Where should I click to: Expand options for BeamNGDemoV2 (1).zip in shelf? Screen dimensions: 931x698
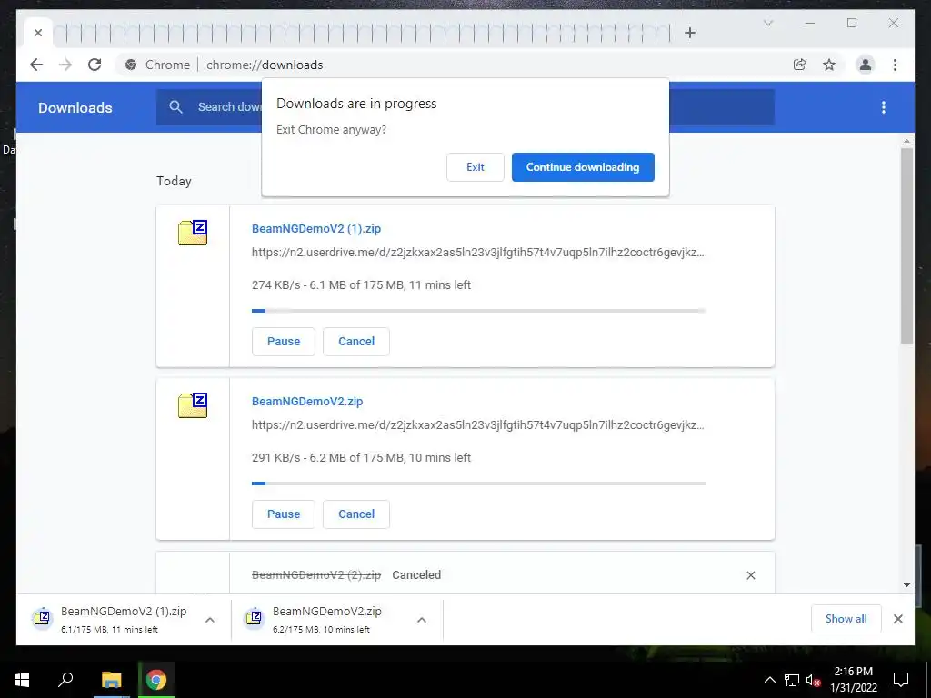coord(210,620)
